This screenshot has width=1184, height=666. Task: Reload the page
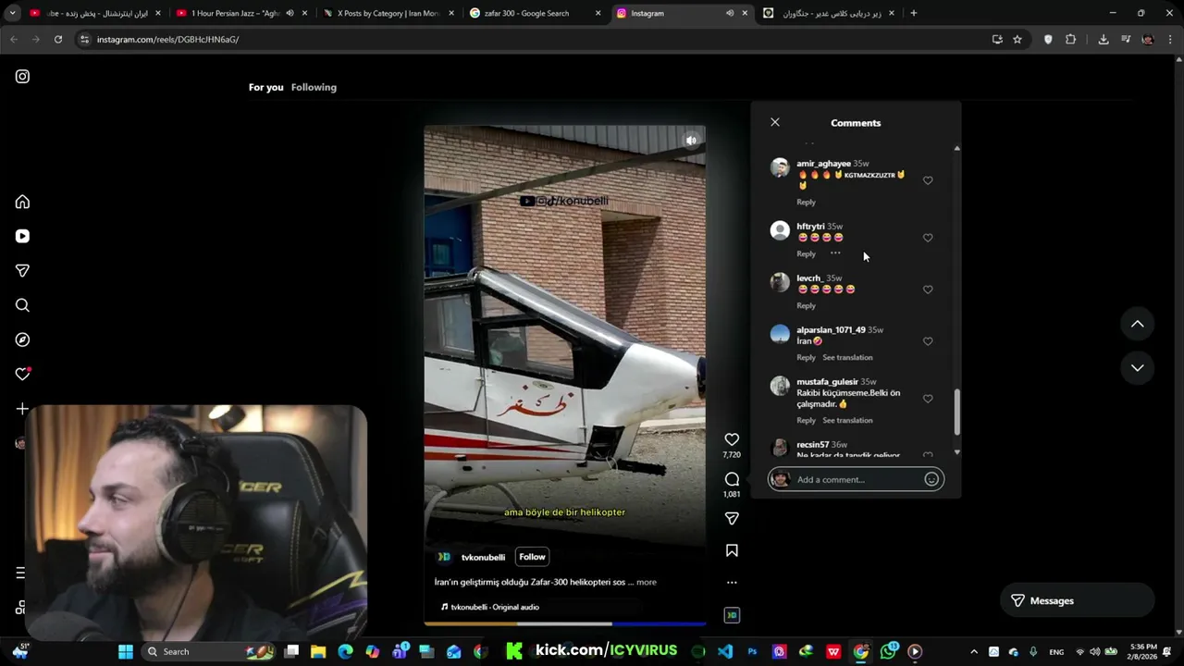click(57, 39)
